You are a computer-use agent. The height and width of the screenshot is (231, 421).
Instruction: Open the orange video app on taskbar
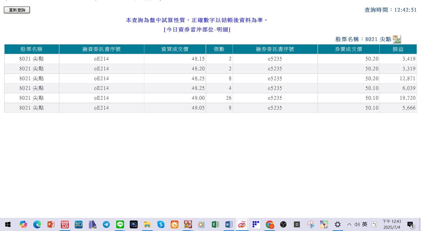[174, 224]
